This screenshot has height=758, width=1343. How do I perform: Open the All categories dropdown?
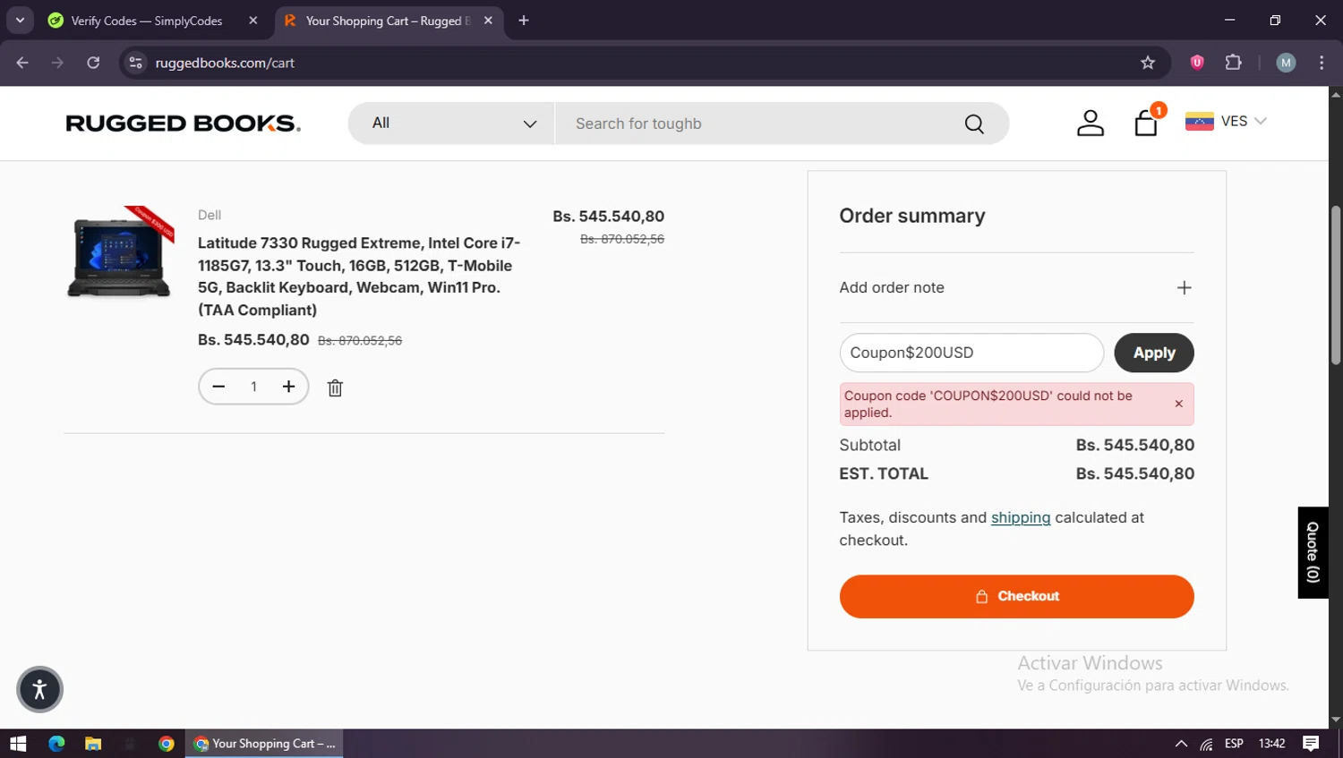451,123
